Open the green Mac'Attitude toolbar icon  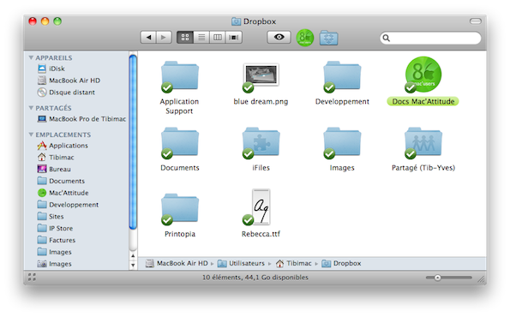click(x=305, y=38)
